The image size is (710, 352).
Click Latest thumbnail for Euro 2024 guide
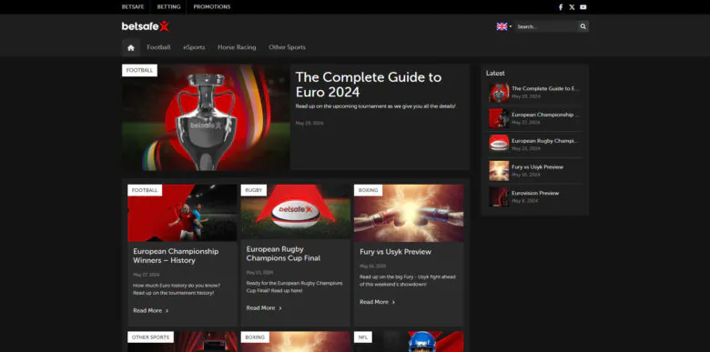point(499,92)
